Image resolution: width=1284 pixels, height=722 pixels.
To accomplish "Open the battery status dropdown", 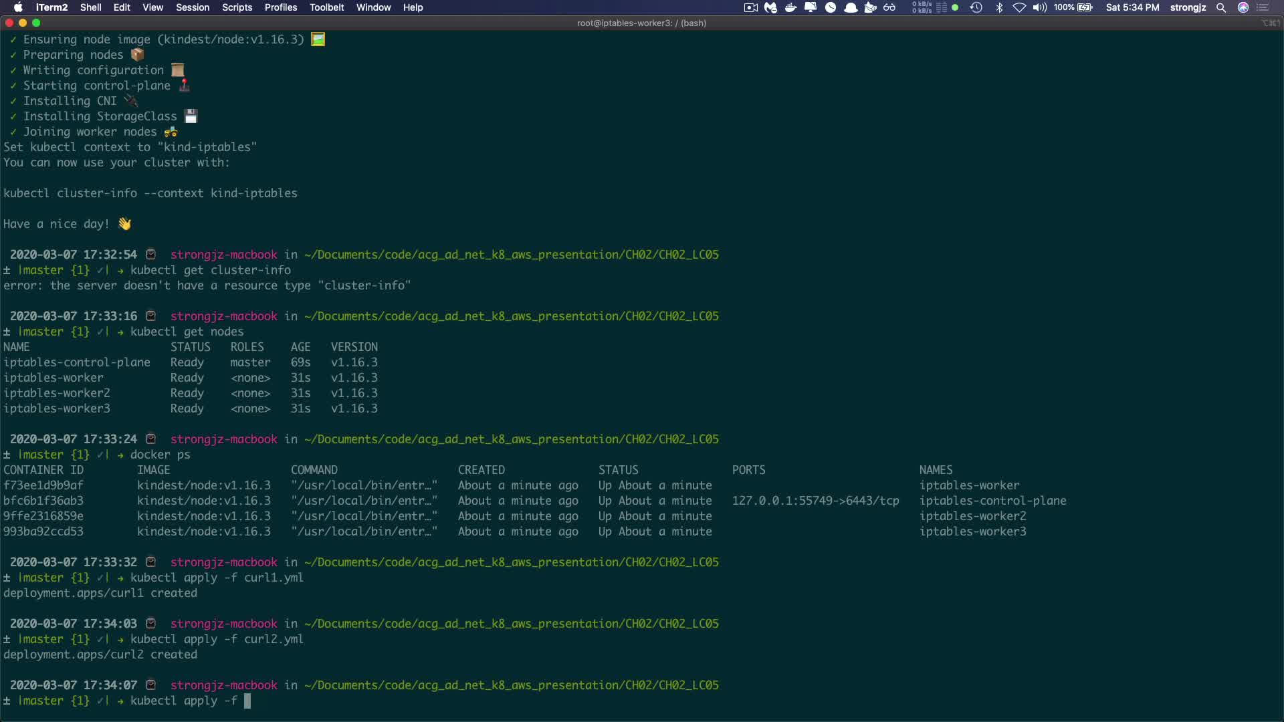I will [1084, 7].
